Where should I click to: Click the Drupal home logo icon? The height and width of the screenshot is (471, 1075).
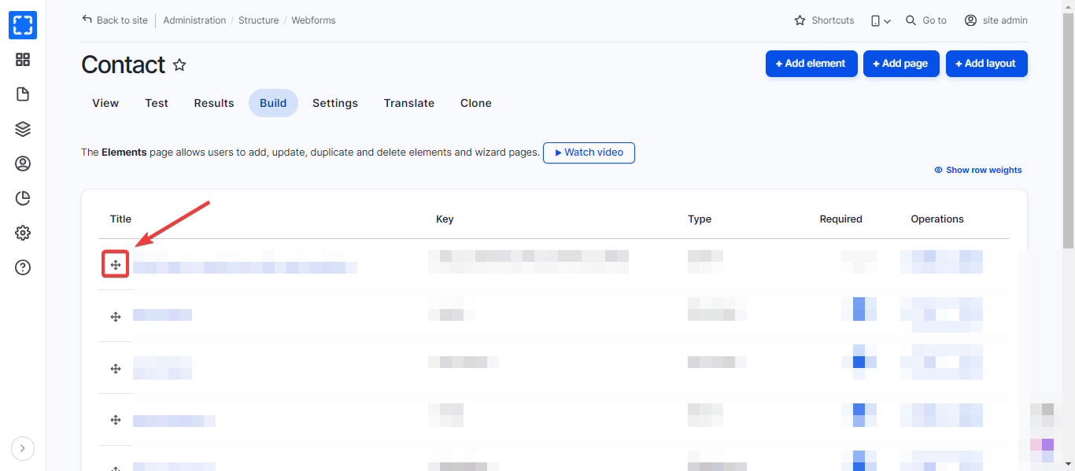pyautogui.click(x=23, y=25)
